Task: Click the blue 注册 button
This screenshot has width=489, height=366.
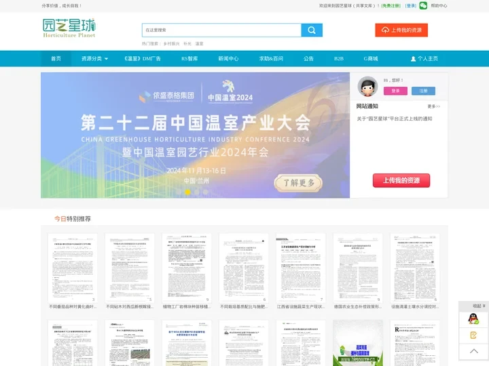Action: click(x=423, y=91)
